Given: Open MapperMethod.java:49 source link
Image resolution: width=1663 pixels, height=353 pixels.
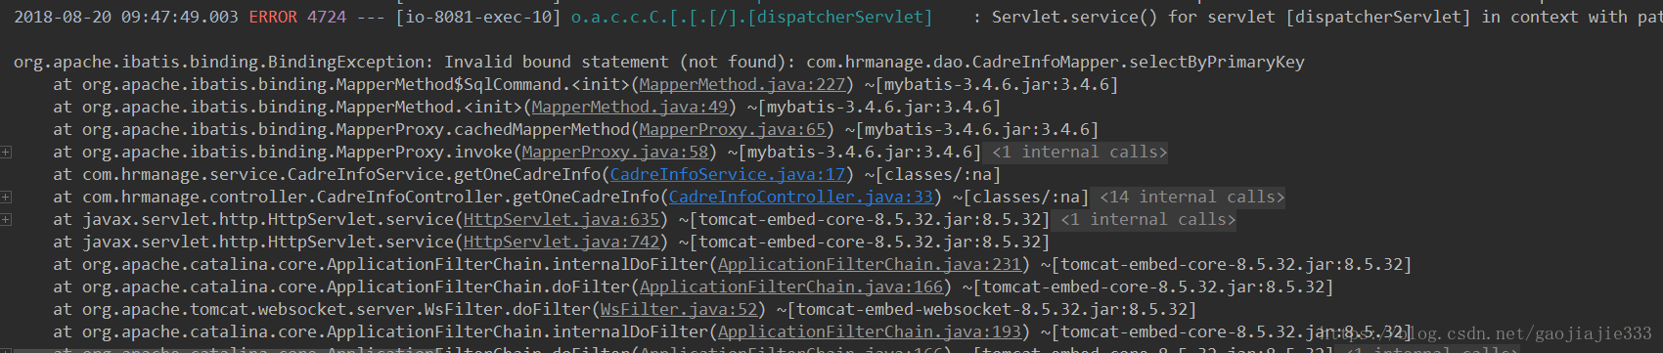Looking at the screenshot, I should [x=629, y=108].
